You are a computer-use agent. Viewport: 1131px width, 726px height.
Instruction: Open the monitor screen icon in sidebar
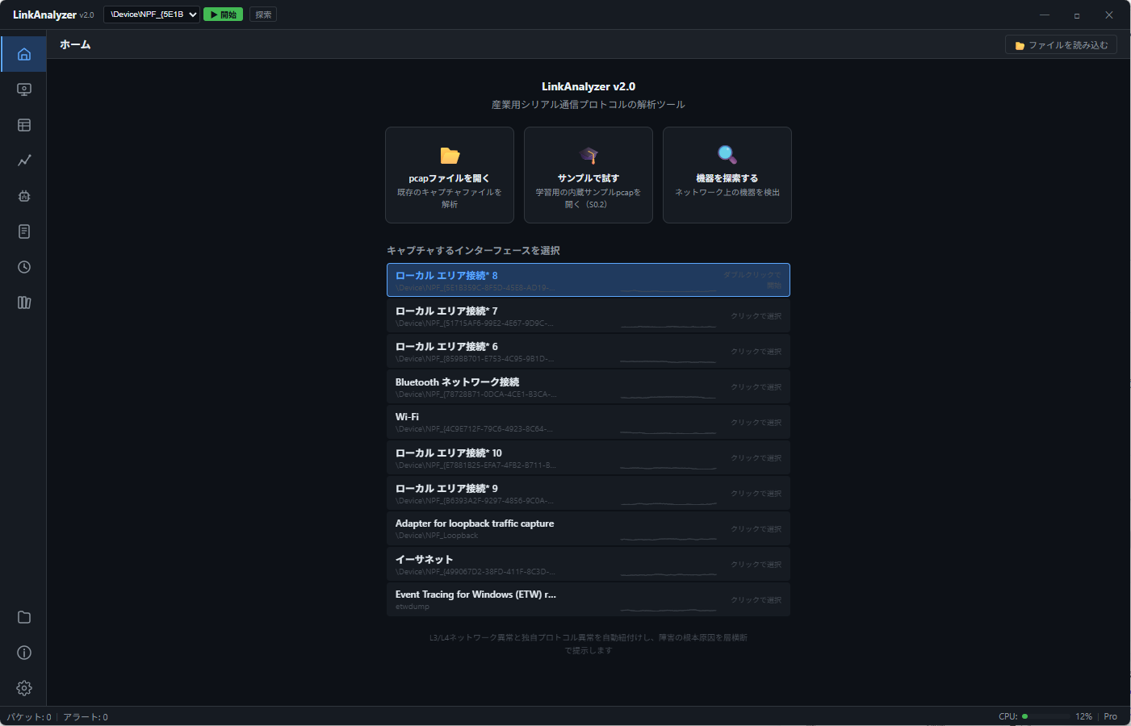click(24, 90)
